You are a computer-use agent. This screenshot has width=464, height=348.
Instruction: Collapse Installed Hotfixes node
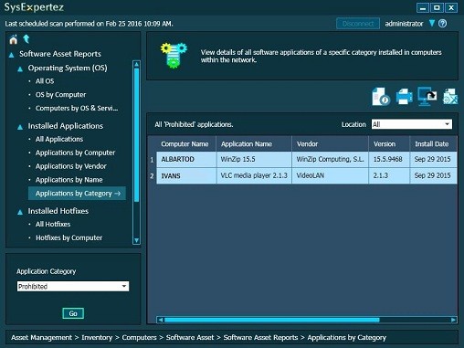click(20, 212)
